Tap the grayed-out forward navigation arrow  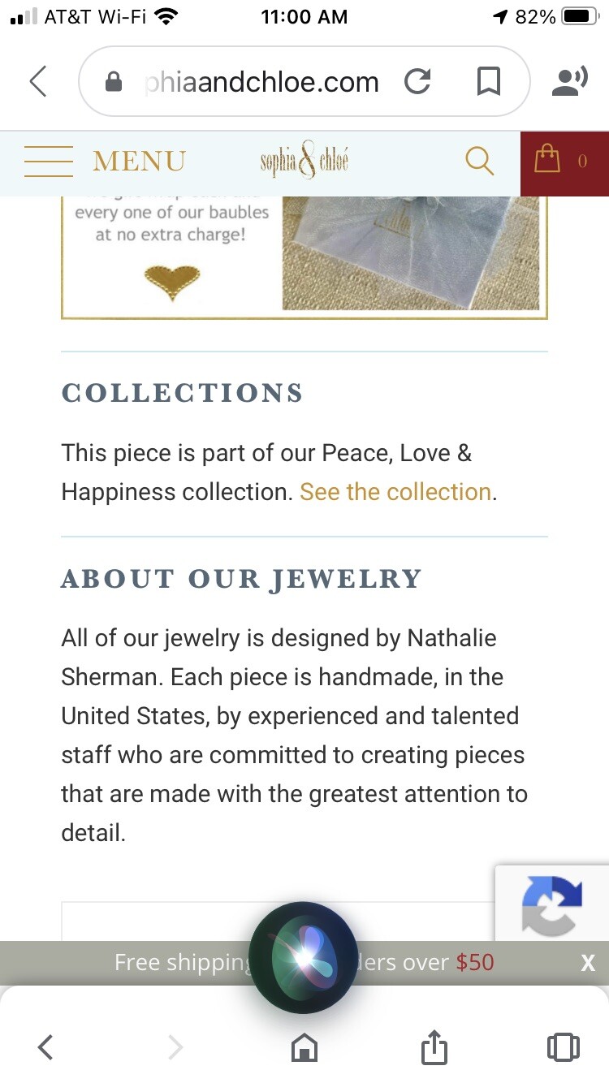(174, 1046)
